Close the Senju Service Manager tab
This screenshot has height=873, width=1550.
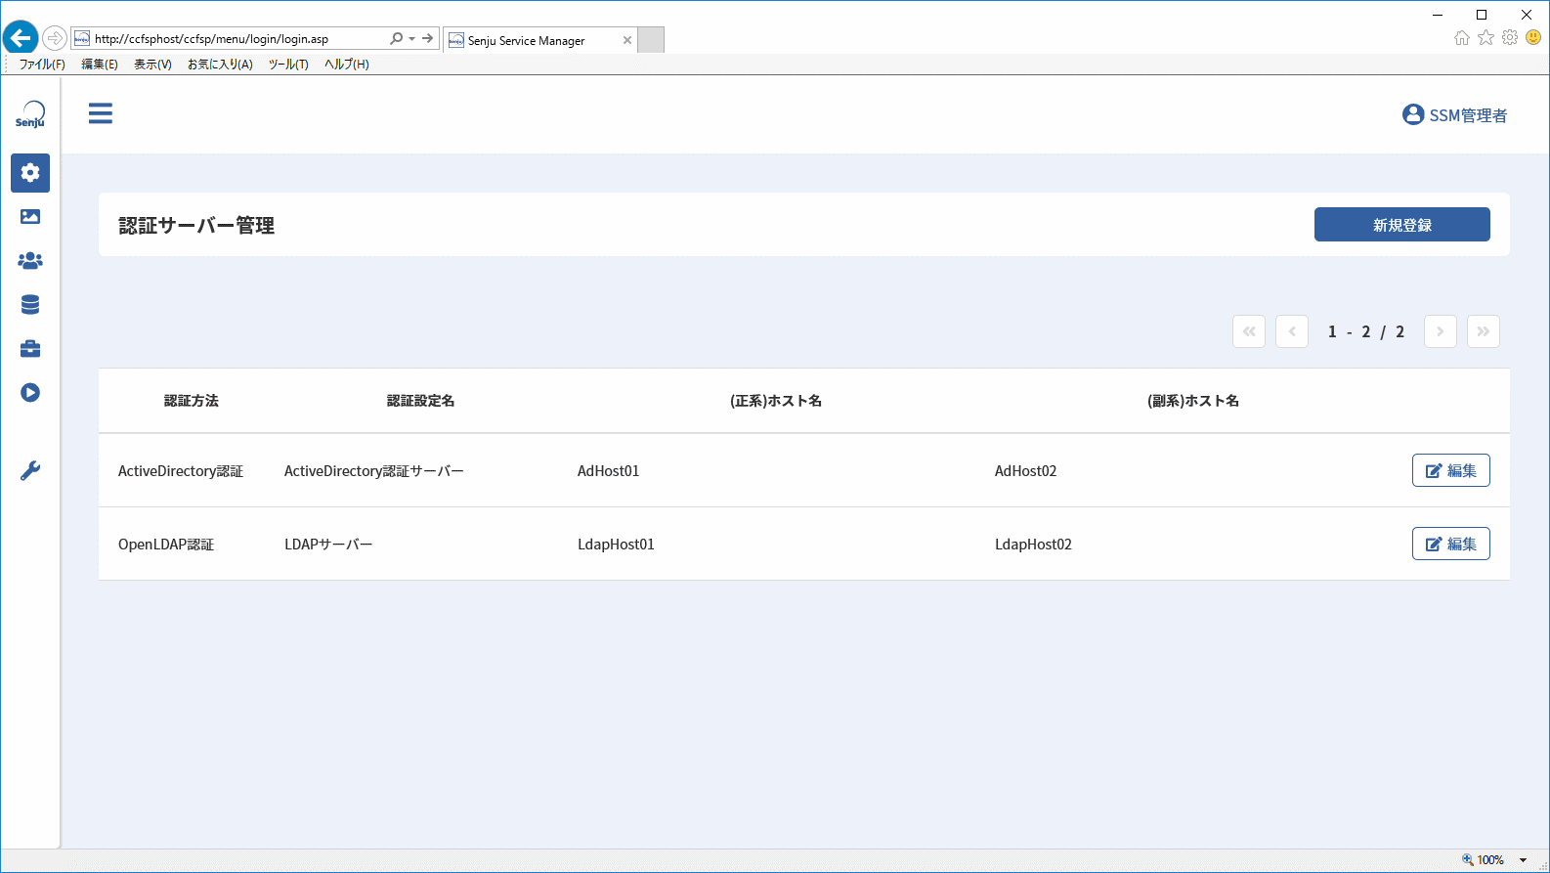(627, 40)
